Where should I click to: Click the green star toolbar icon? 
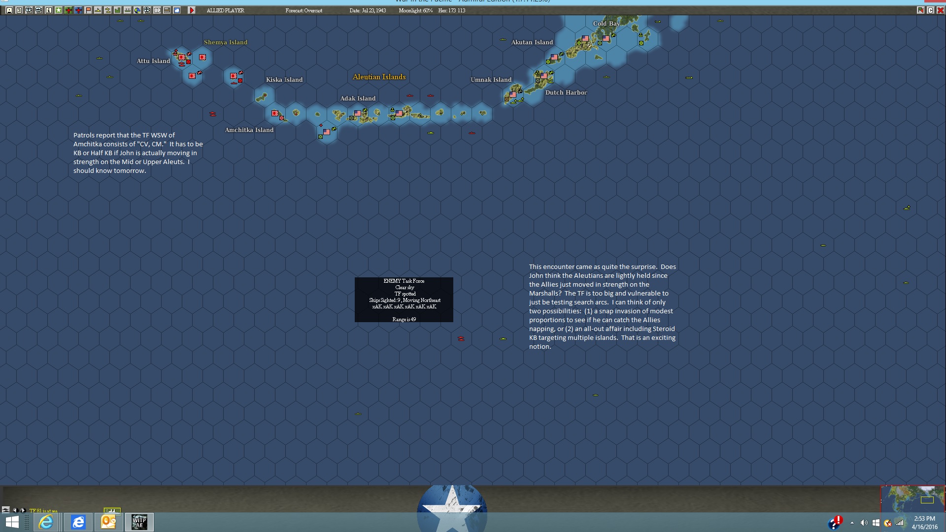point(59,10)
